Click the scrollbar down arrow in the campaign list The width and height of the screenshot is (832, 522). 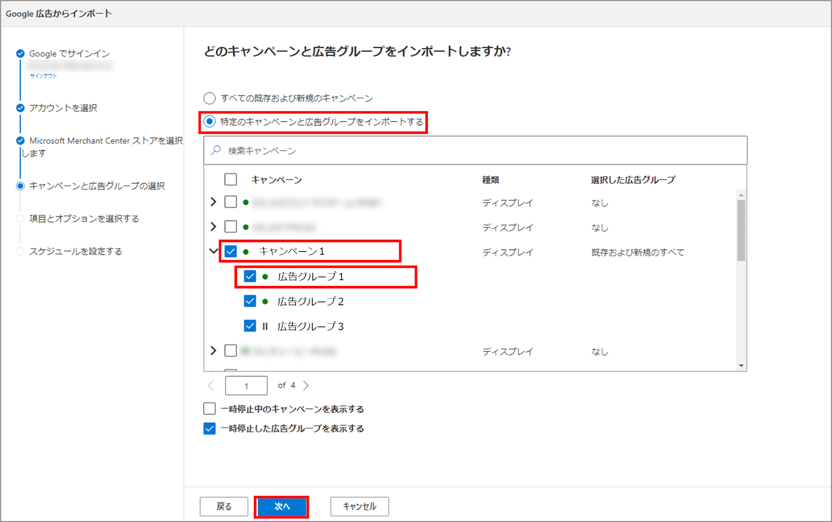(x=741, y=366)
